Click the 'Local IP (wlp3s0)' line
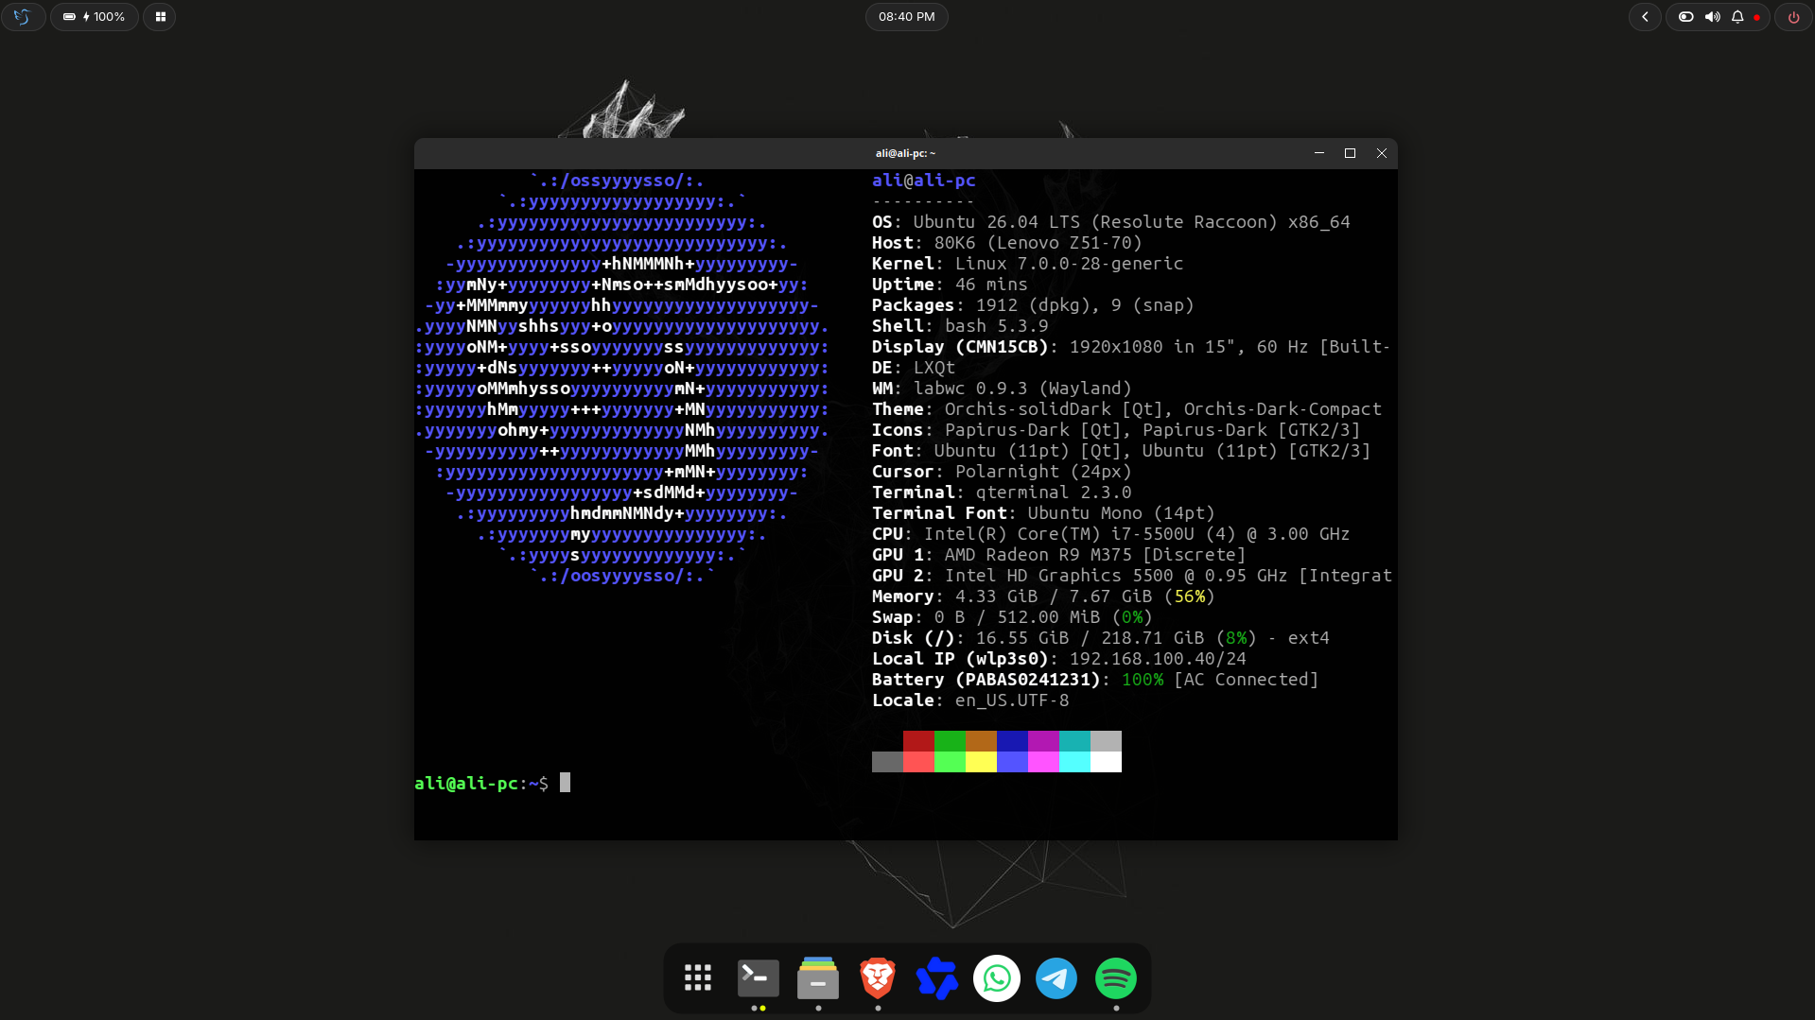 pyautogui.click(x=1059, y=659)
